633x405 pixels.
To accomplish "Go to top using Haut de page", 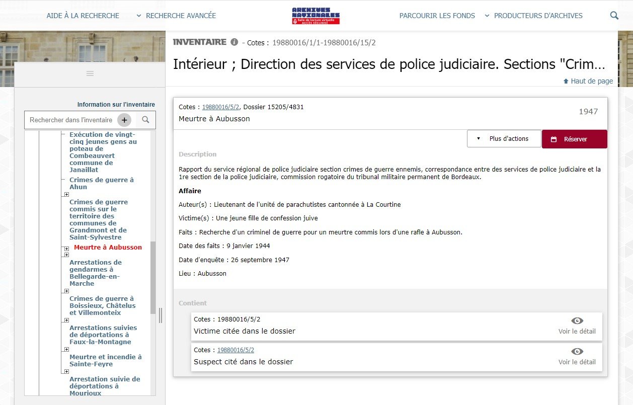I will click(588, 81).
